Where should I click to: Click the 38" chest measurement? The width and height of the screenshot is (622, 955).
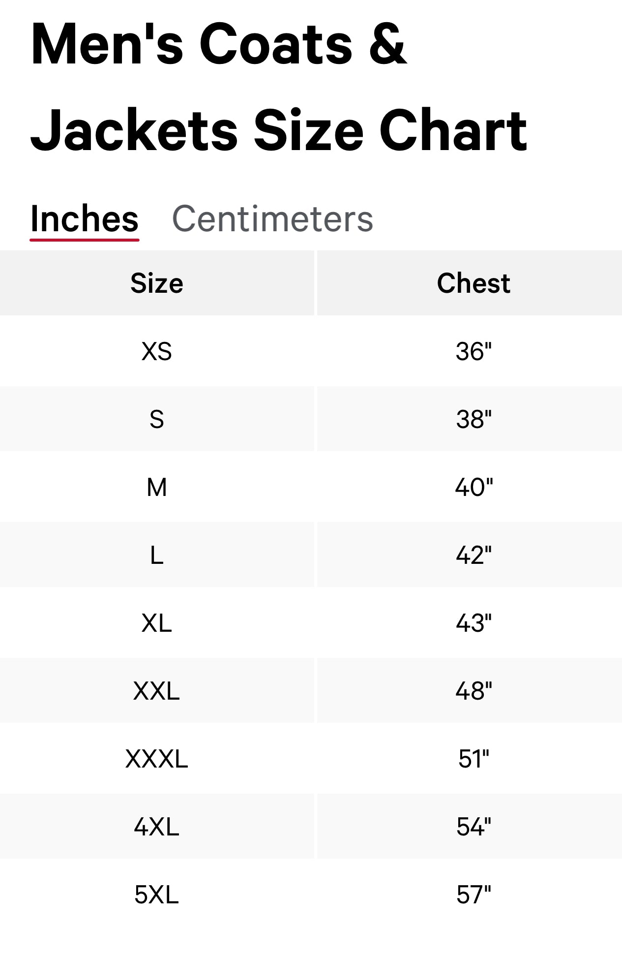474,419
